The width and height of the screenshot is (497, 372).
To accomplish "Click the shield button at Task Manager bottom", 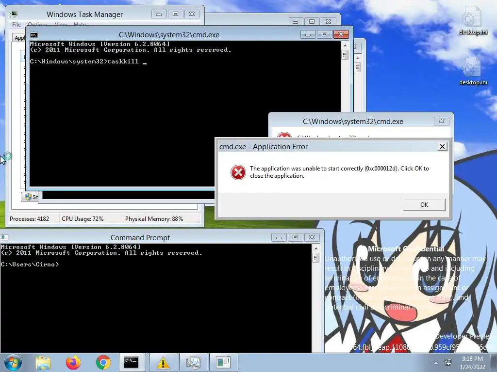I will (x=30, y=197).
